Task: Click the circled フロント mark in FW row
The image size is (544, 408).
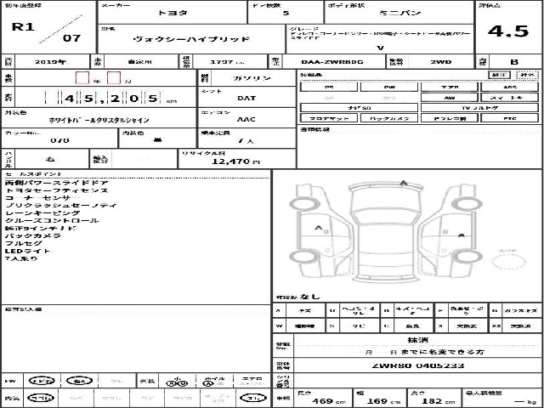Action: [42, 381]
